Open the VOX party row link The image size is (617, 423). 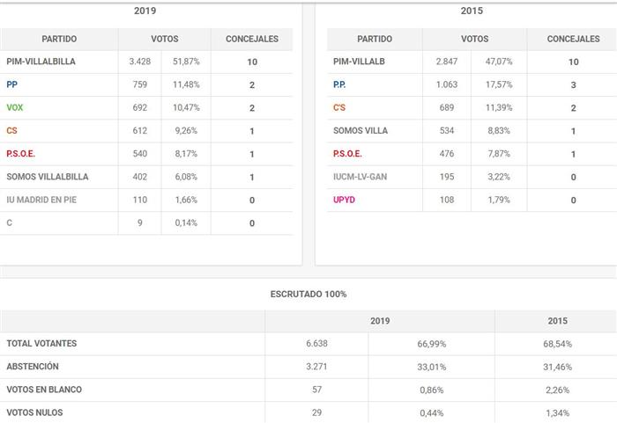(15, 108)
